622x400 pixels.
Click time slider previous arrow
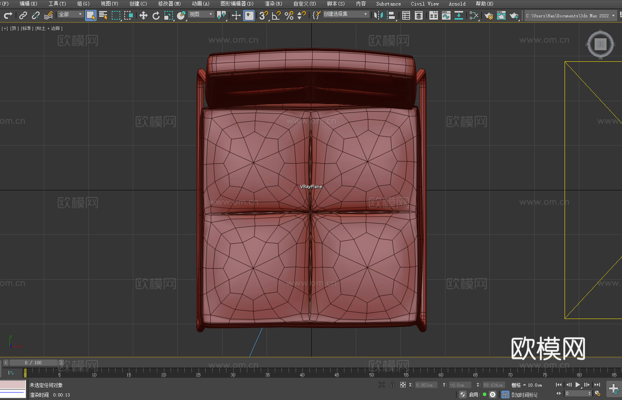6,363
